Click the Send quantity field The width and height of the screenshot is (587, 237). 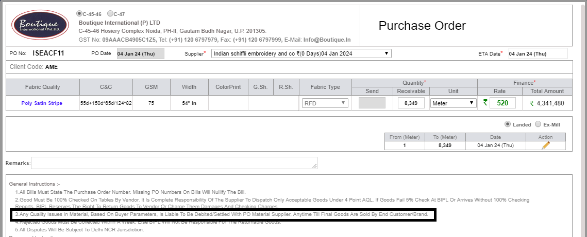tap(372, 103)
